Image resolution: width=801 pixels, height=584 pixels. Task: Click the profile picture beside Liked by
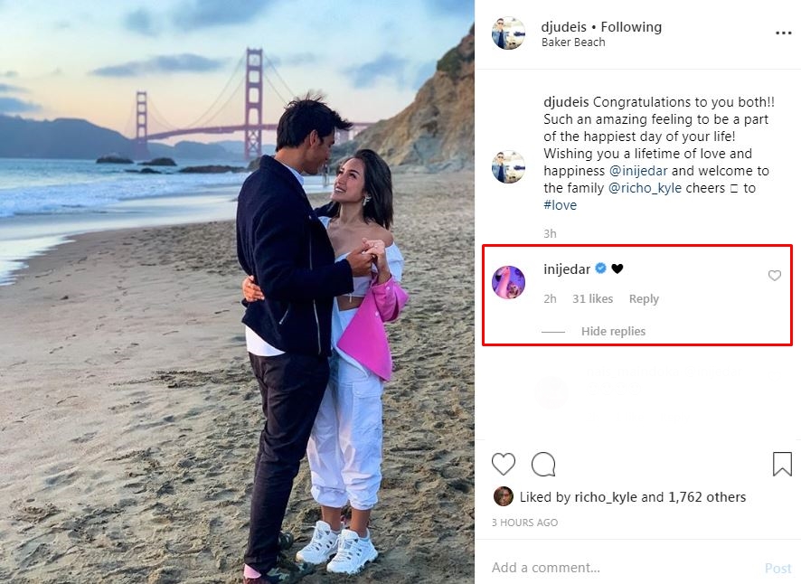pyautogui.click(x=504, y=496)
